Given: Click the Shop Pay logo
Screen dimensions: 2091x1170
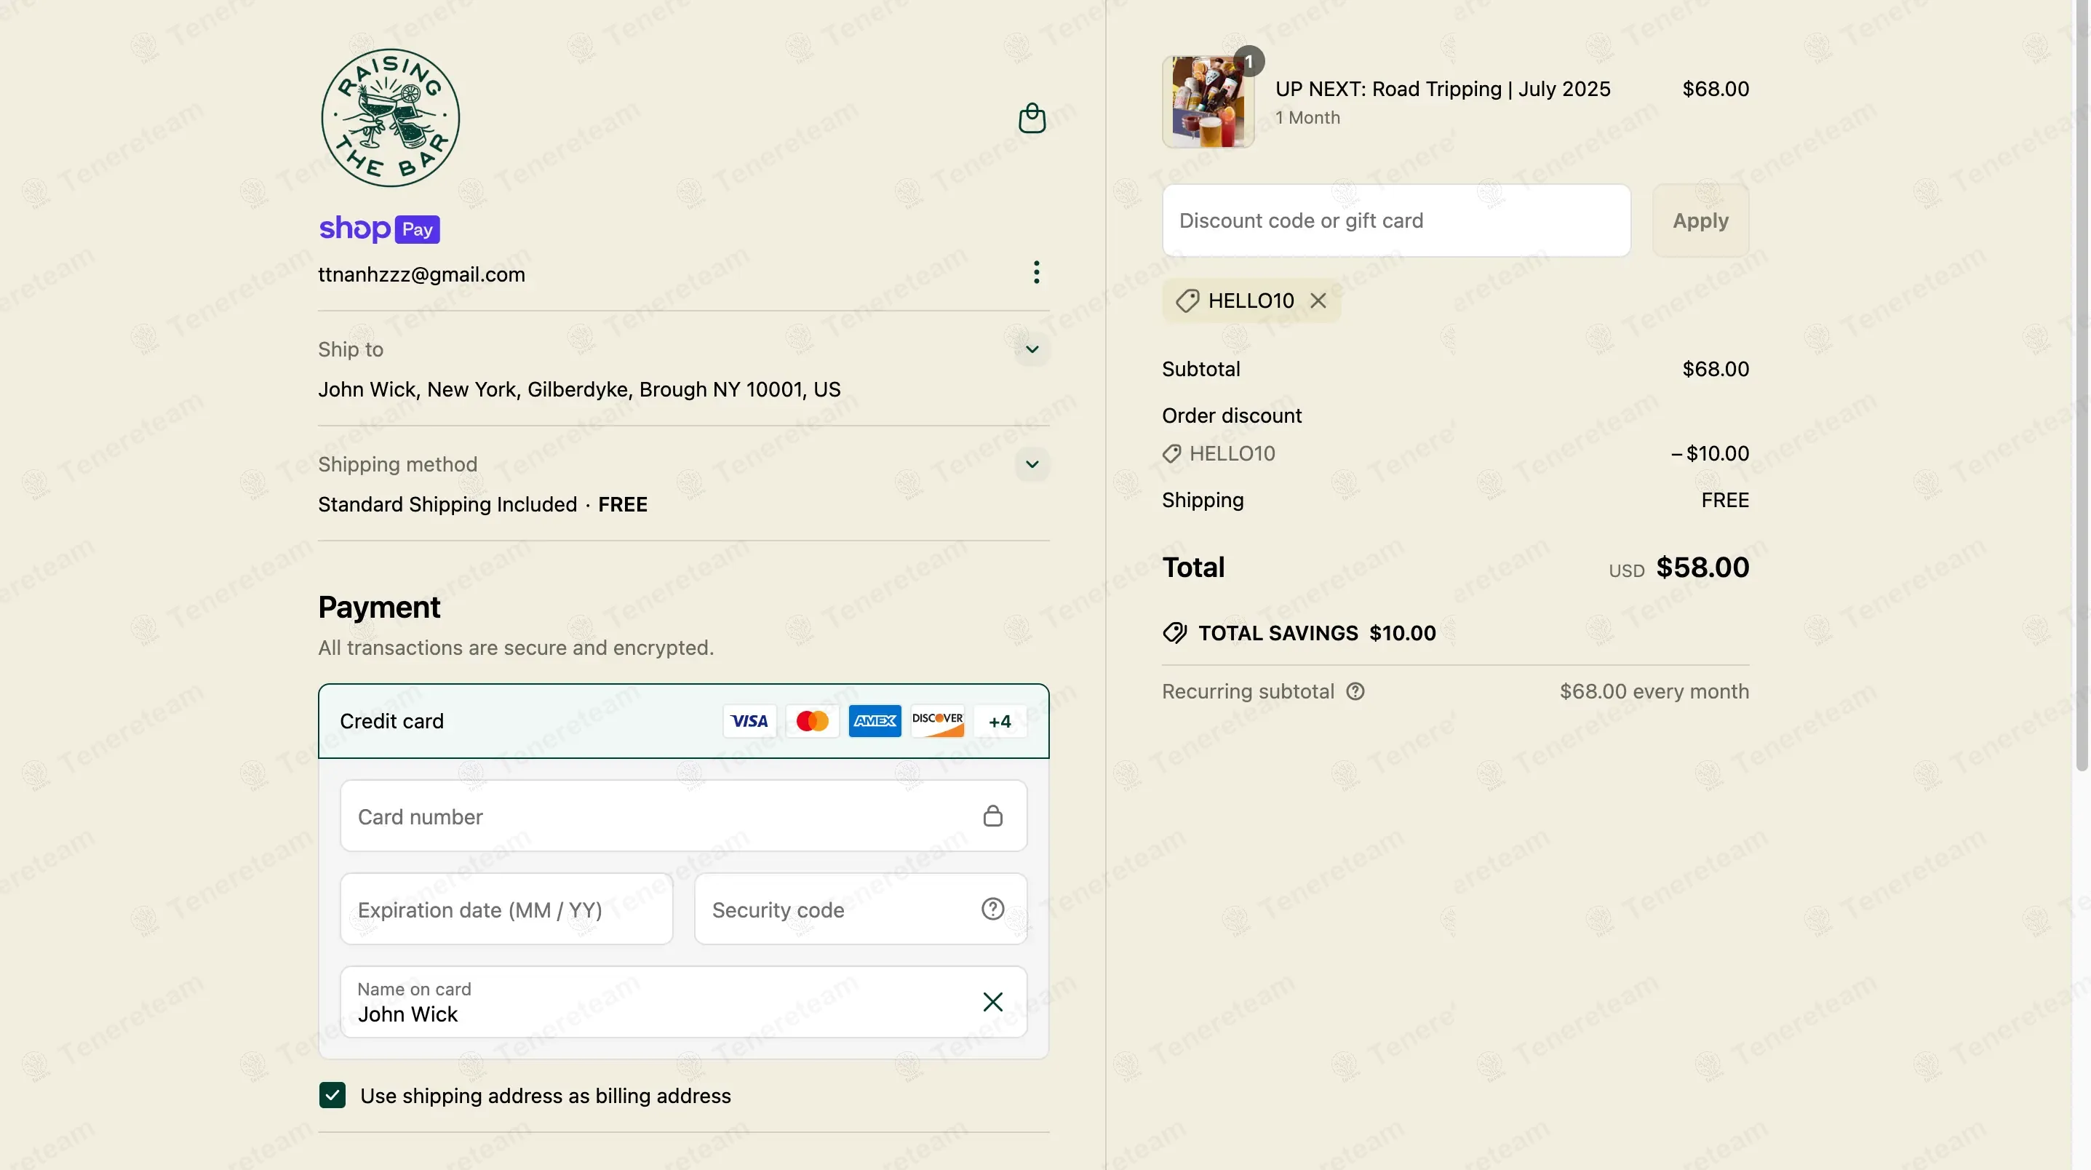Looking at the screenshot, I should [379, 230].
